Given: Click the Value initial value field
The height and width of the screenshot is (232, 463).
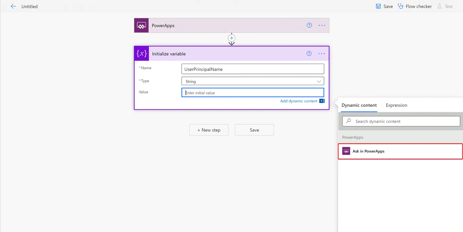Looking at the screenshot, I should point(253,92).
